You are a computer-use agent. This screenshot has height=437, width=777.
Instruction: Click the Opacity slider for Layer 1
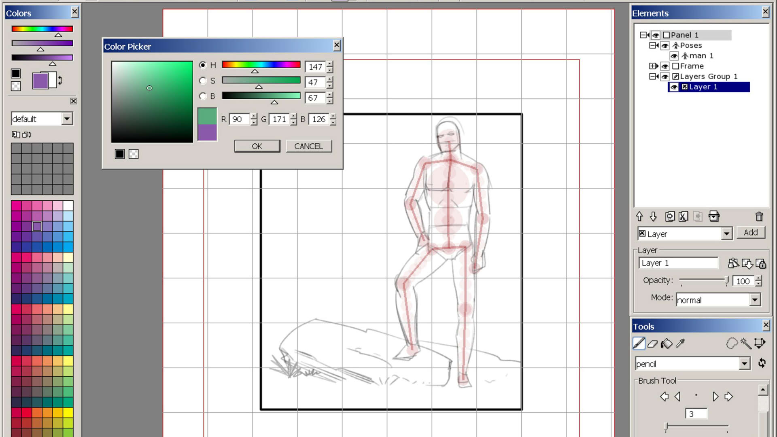click(704, 281)
